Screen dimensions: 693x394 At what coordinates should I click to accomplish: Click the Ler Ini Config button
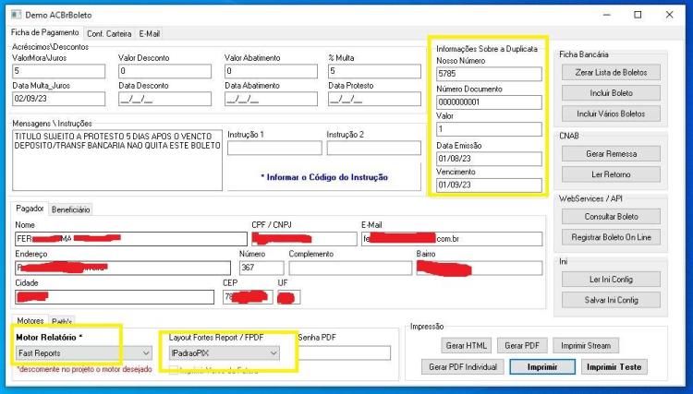coord(611,280)
